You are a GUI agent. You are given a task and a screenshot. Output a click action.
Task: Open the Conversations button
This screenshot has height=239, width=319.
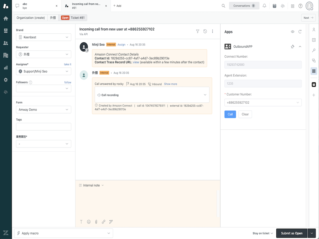(244, 6)
